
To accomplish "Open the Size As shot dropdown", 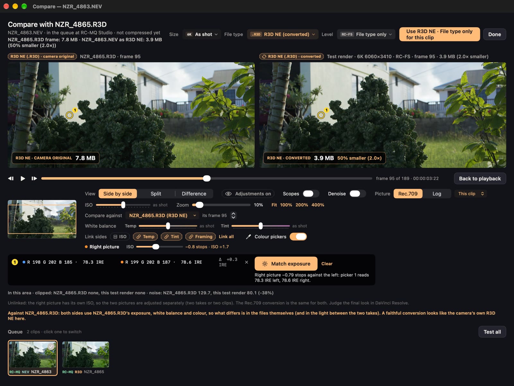I will point(202,34).
